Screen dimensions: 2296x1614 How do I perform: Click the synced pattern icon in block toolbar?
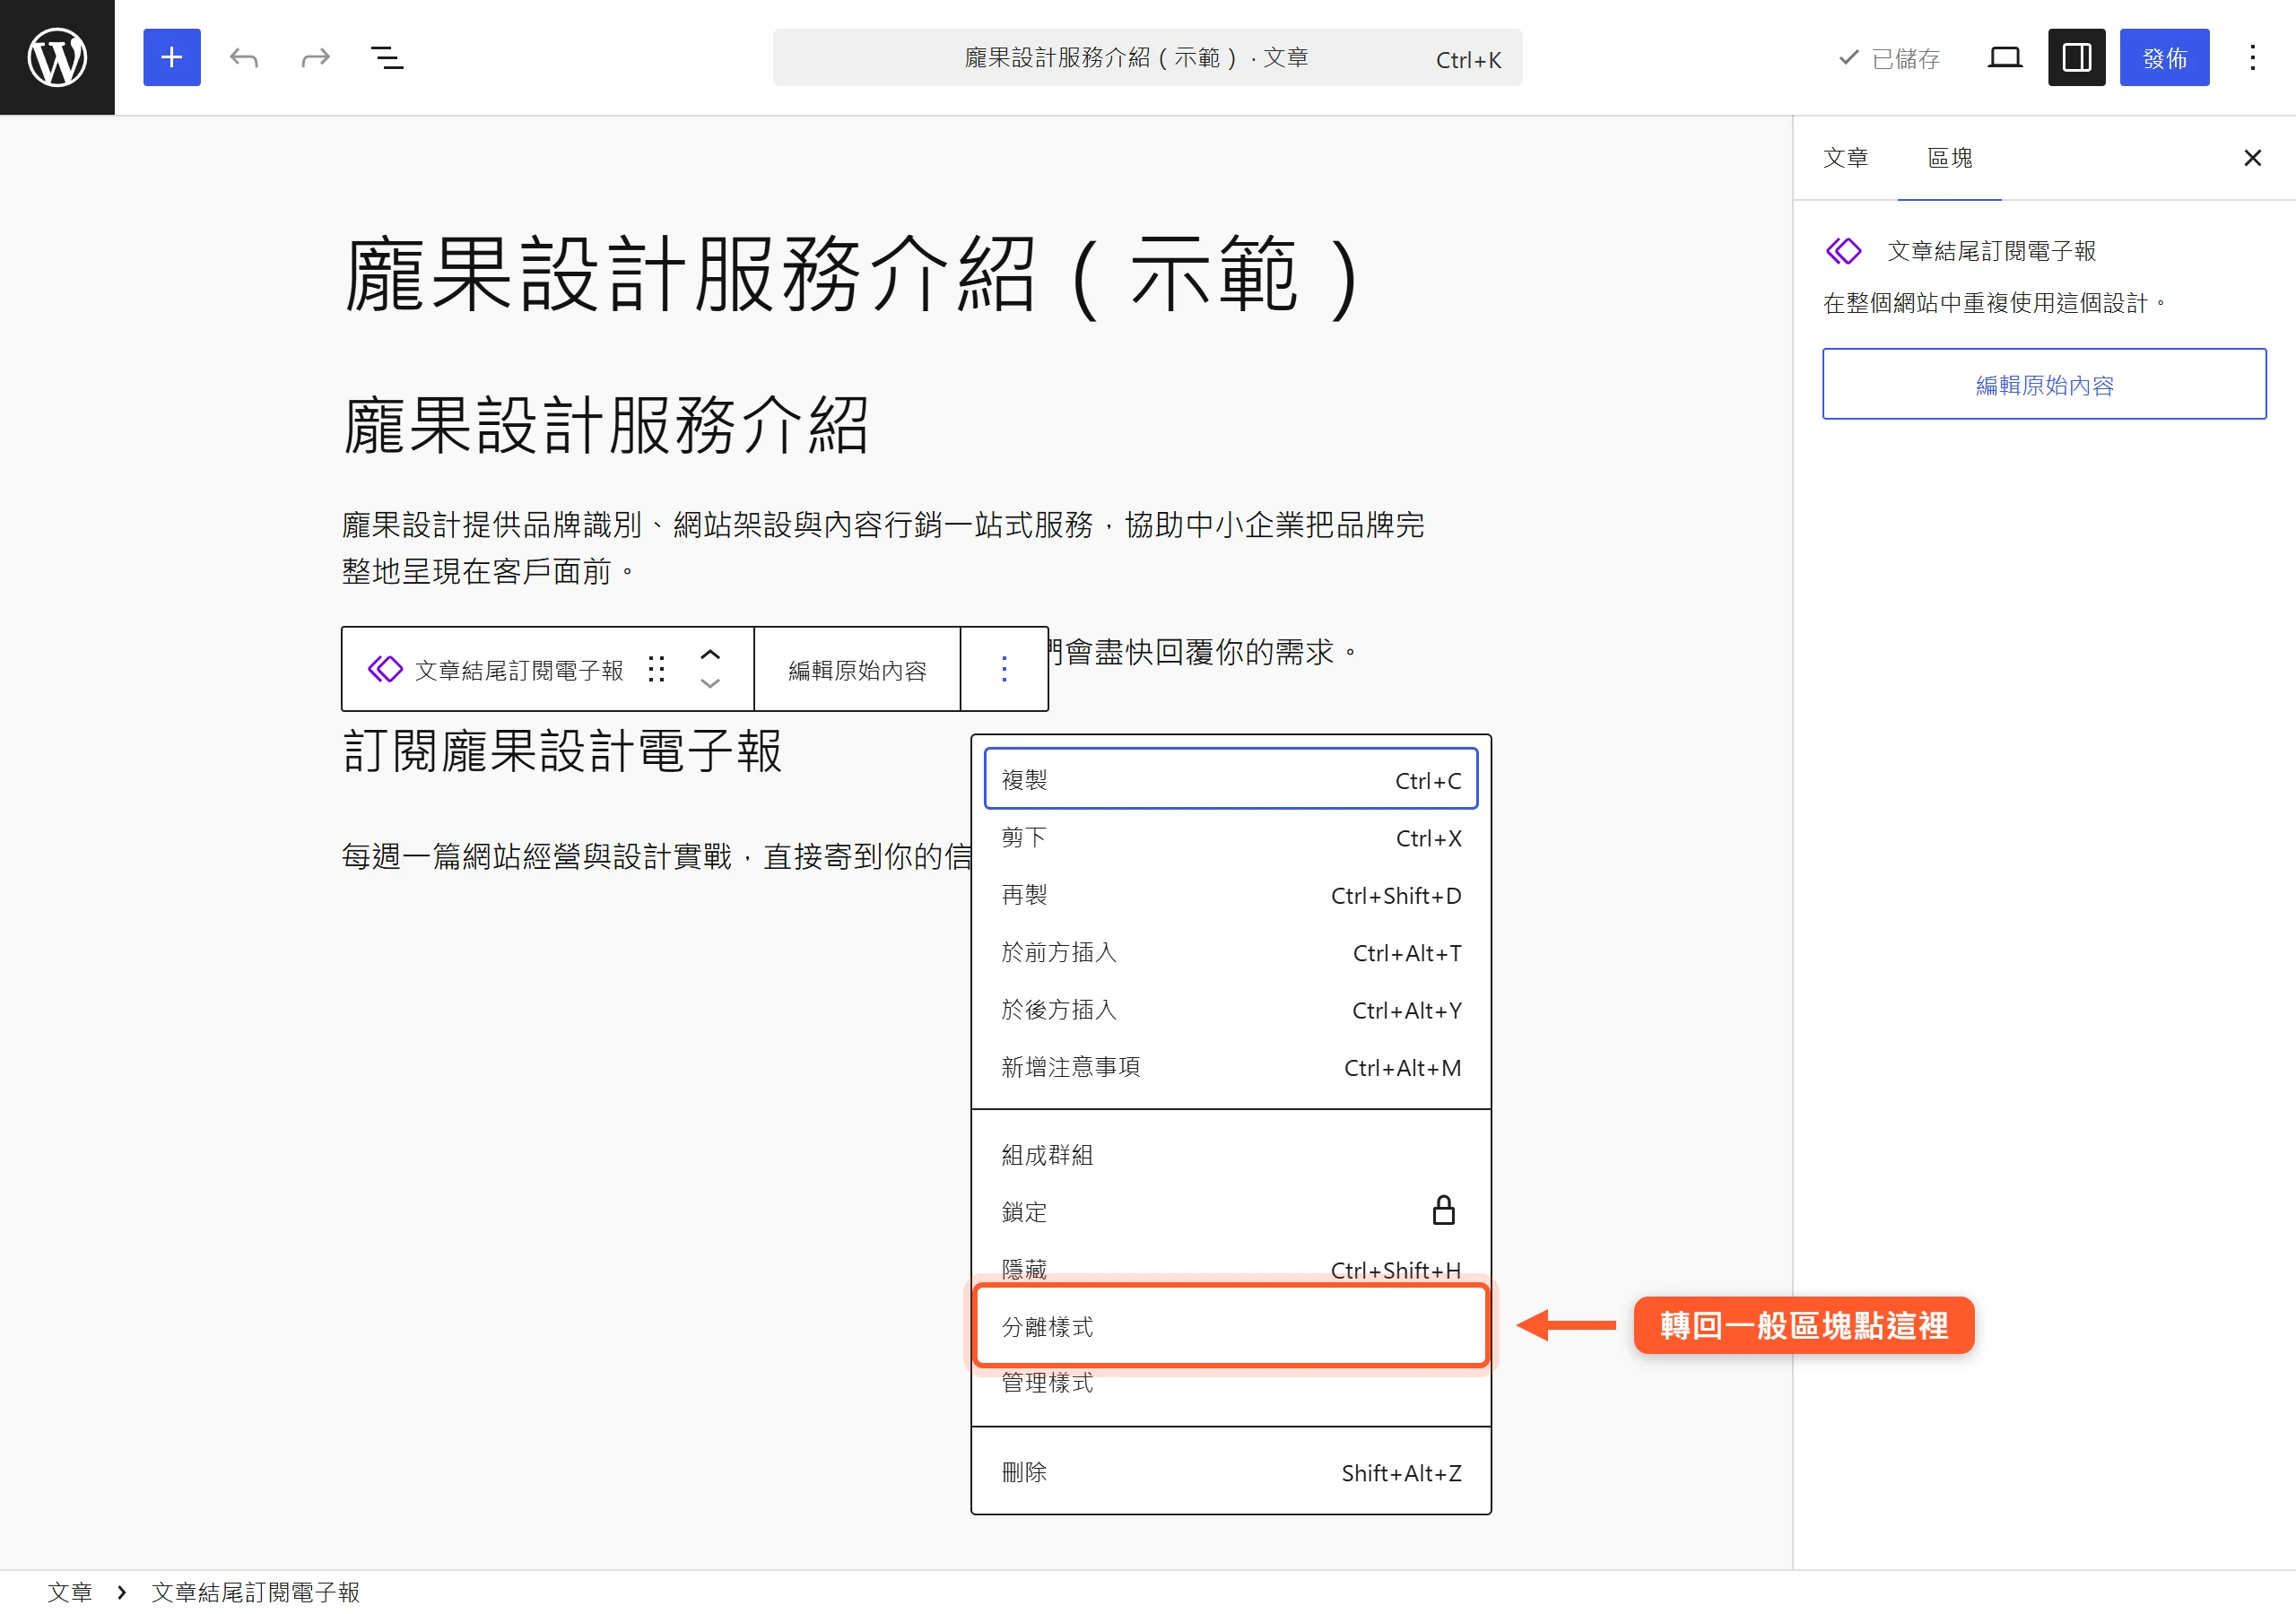pyautogui.click(x=385, y=669)
